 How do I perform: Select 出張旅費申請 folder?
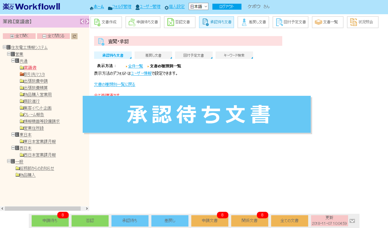click(x=36, y=81)
